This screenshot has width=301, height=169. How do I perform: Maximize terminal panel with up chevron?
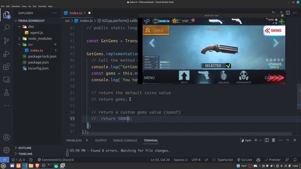[287, 140]
